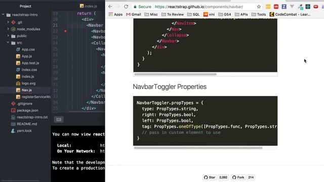Click the fork count 214
This screenshot has height=182, width=324.
click(x=251, y=177)
